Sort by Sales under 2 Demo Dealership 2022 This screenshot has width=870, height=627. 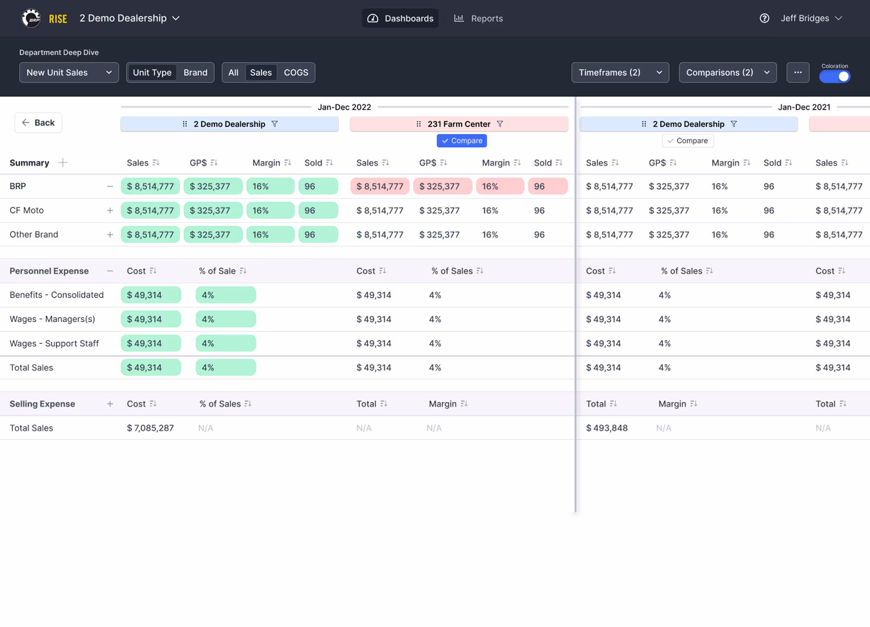156,163
